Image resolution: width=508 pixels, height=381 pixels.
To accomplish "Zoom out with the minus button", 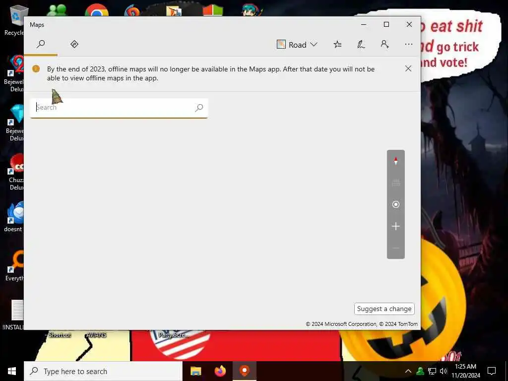I will coord(395,248).
